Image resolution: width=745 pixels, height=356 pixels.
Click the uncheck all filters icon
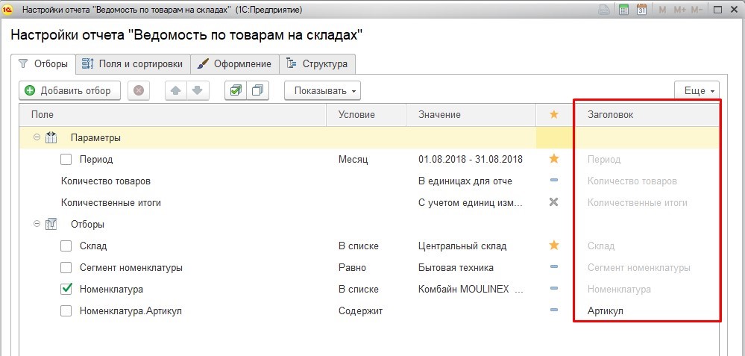(x=257, y=90)
